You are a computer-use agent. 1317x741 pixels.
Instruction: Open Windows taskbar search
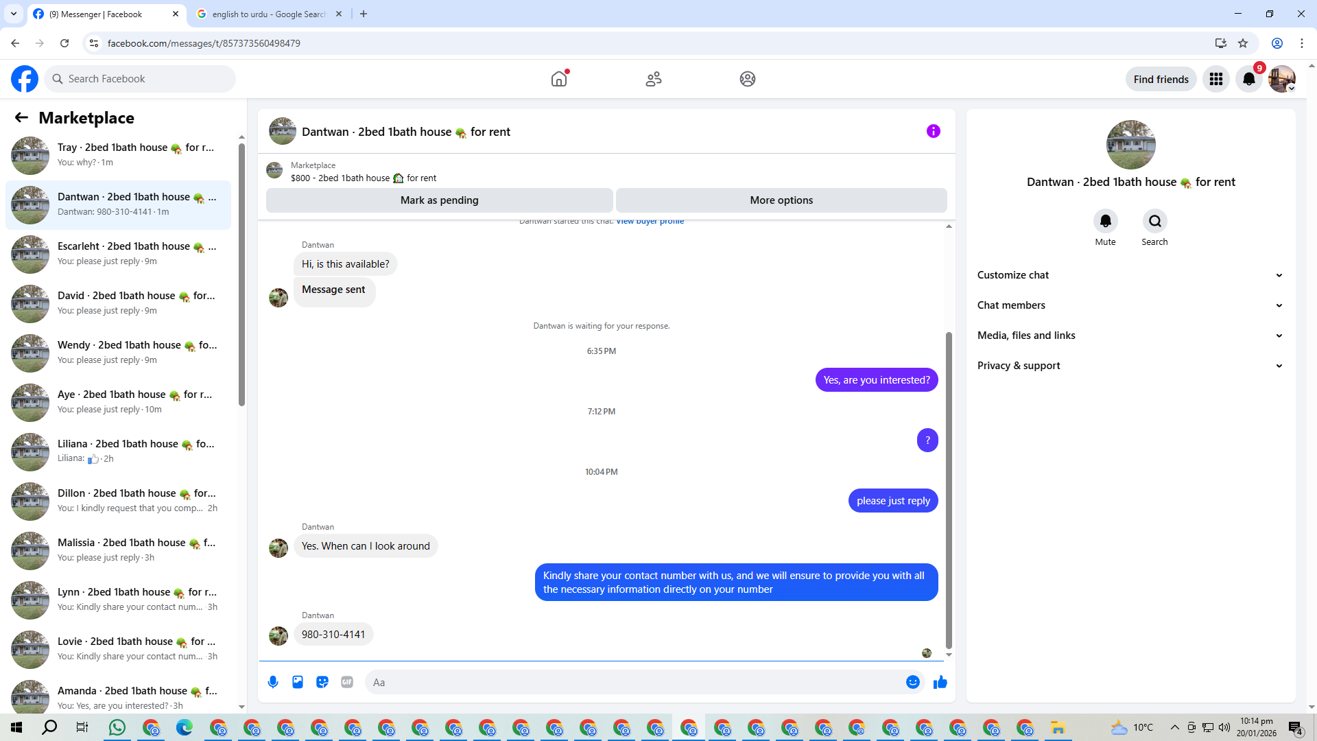pos(49,727)
